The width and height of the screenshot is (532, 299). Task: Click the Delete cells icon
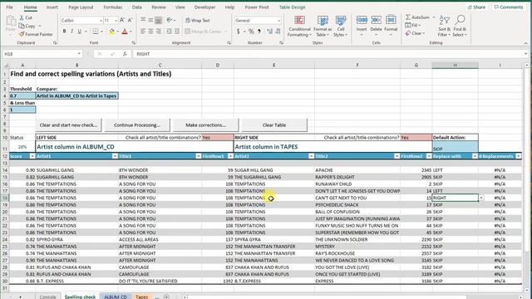[x=376, y=20]
